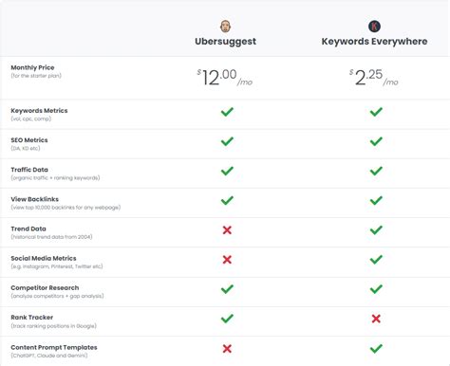Click the '(DA, KD etc)' subtitle
Viewport: 450px width, 366px height.
26,148
